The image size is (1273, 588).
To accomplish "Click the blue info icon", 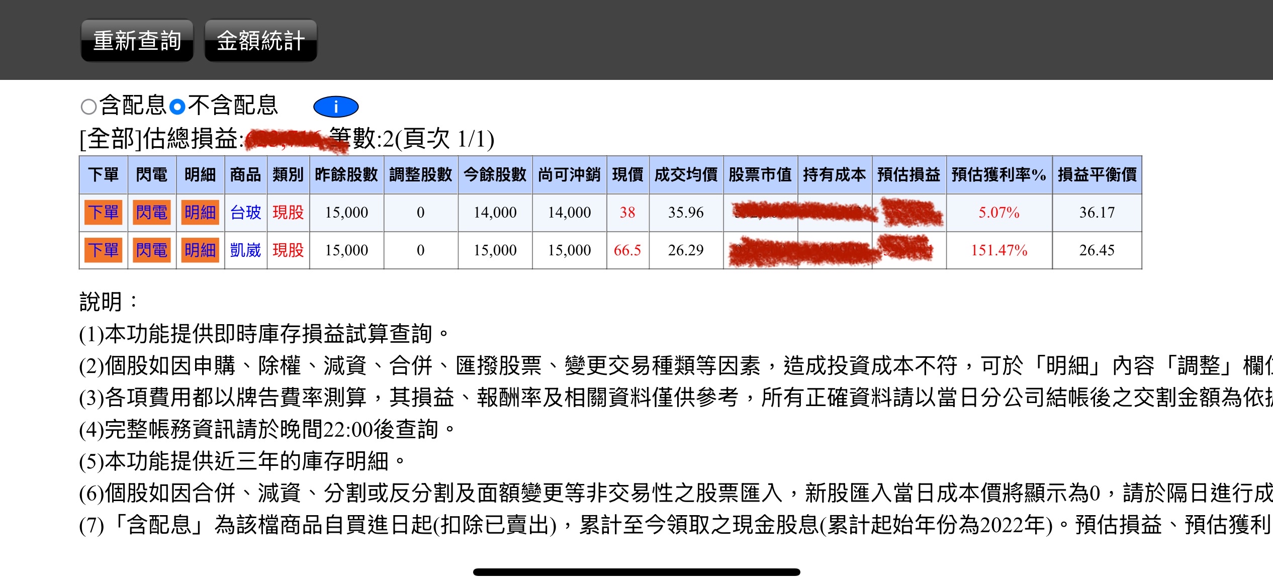I will (x=335, y=107).
